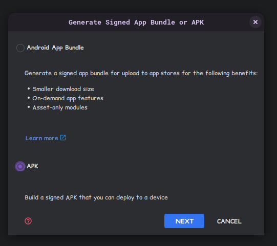The image size is (277, 246).
Task: Click the NEXT button
Action: pyautogui.click(x=184, y=221)
